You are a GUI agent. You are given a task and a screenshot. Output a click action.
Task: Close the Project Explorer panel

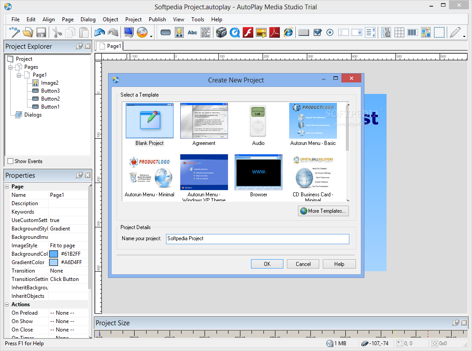88,46
